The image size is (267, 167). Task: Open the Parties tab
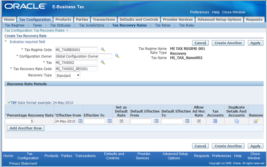tap(82, 19)
